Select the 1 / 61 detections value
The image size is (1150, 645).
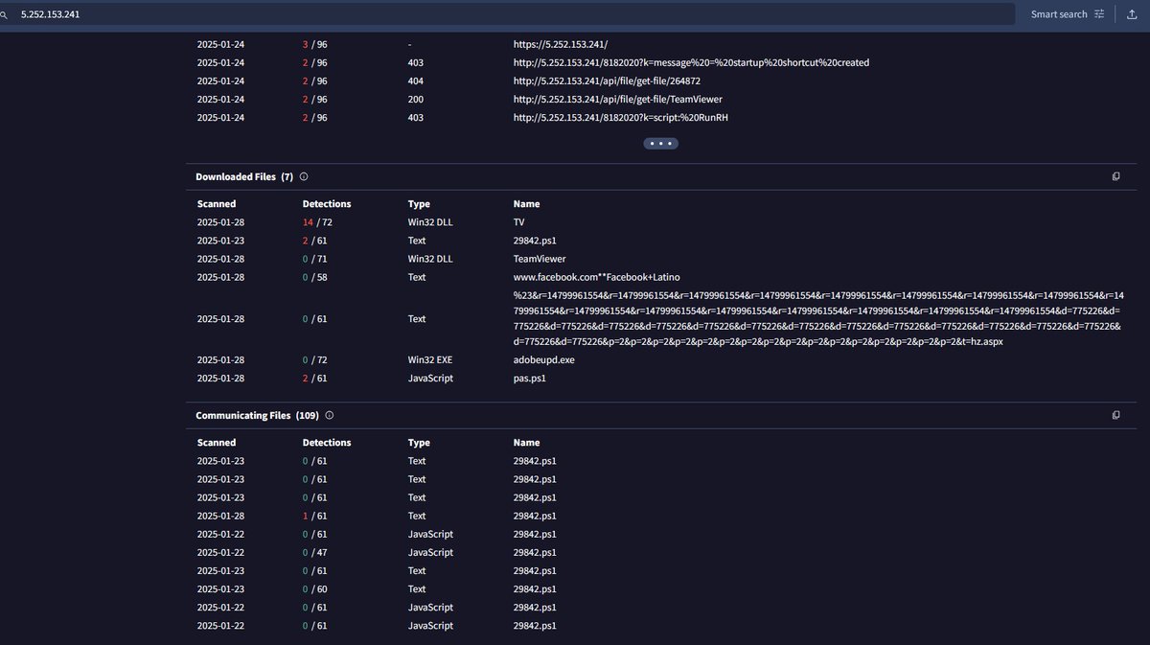pyautogui.click(x=314, y=516)
